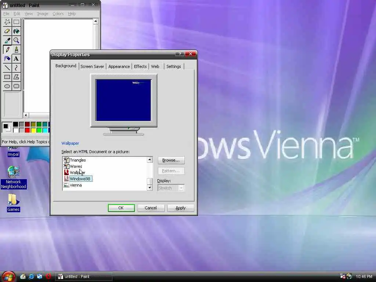Image resolution: width=376 pixels, height=282 pixels.
Task: Pick the black color swatch in Paint palette
Action: [x=15, y=124]
